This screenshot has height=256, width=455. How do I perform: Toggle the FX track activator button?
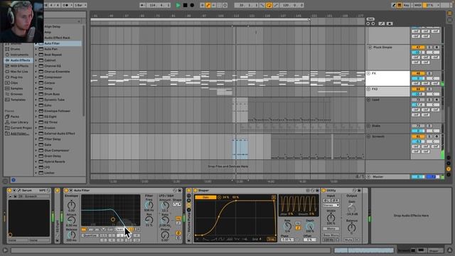pyautogui.click(x=418, y=73)
